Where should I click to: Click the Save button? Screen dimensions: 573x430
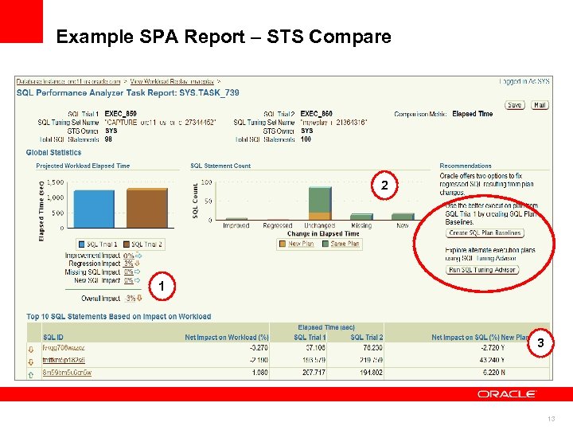[515, 105]
